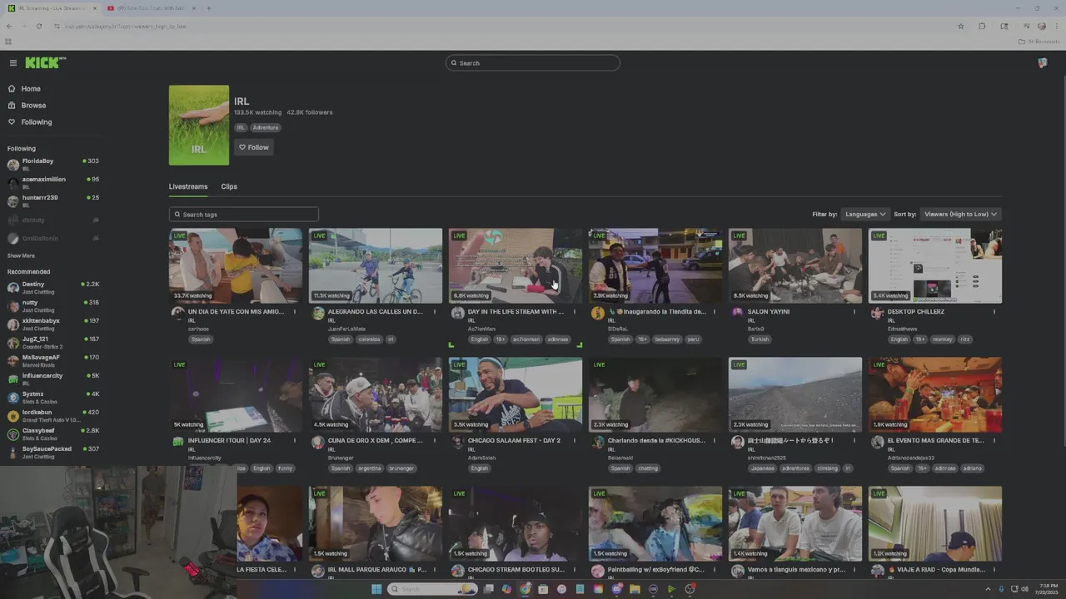Click streamer avatar beside CHICAGO SALAAM FEST
The image size is (1066, 599).
coord(457,442)
